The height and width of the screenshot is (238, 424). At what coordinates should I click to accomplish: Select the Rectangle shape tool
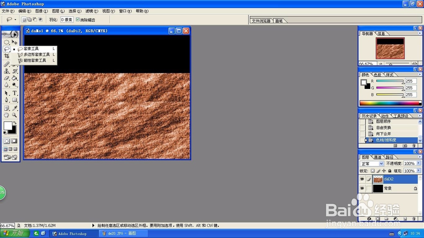14,100
